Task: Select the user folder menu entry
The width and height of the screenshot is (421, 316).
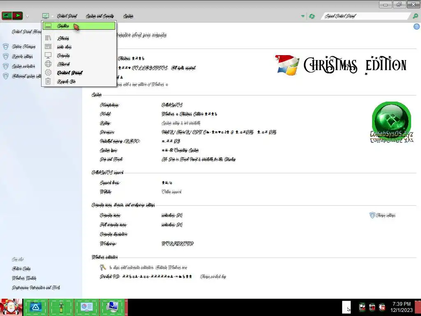Action: point(79,47)
